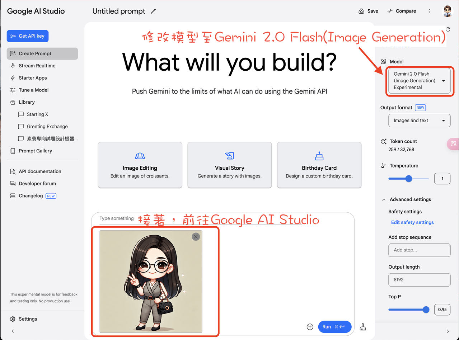The height and width of the screenshot is (340, 459).
Task: Open Compare mode
Action: (401, 11)
